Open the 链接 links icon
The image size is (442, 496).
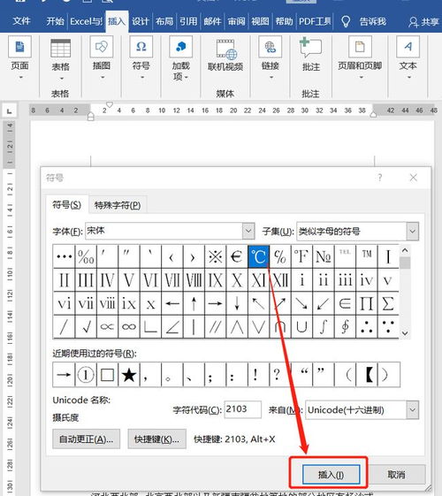coord(270,47)
